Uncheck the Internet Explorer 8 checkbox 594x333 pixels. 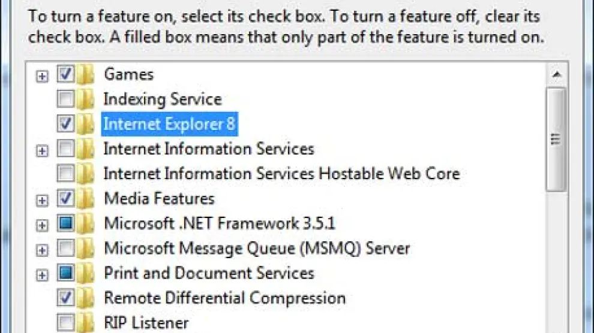(65, 124)
